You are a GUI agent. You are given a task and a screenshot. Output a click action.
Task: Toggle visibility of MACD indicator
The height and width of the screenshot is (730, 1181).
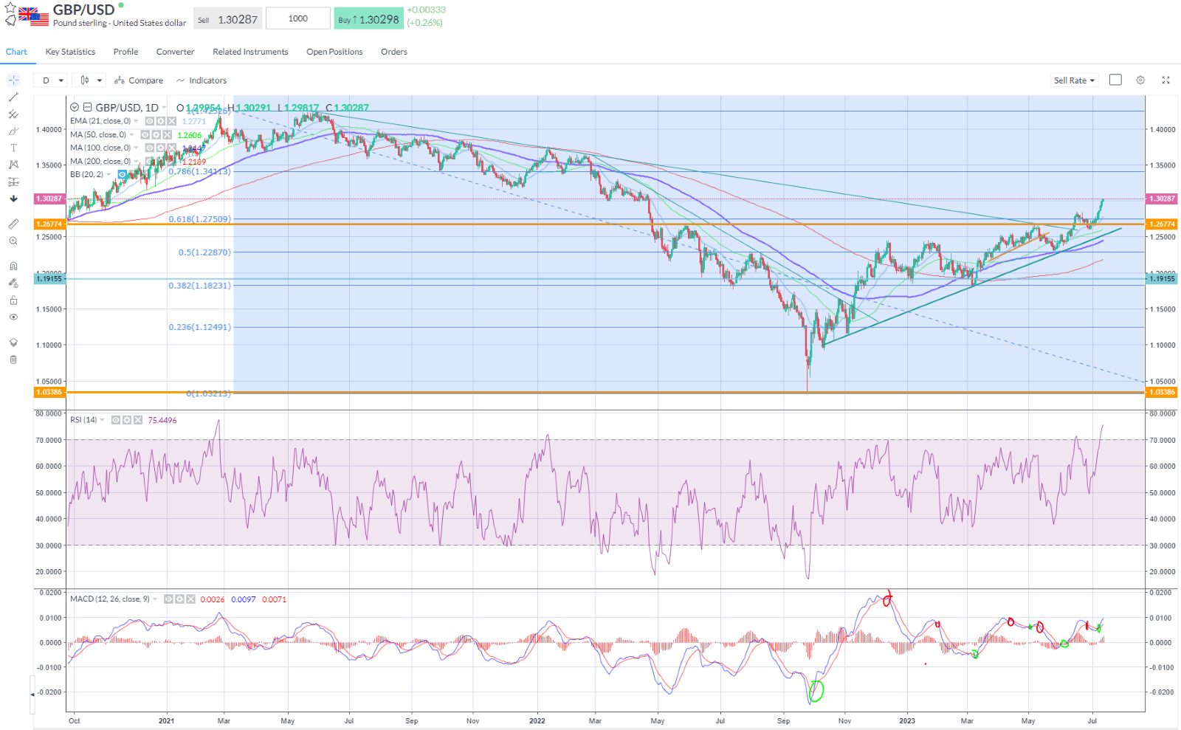169,599
